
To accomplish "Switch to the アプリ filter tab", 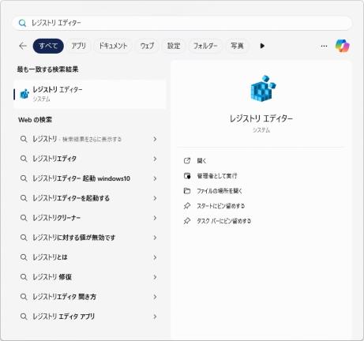I will [79, 46].
